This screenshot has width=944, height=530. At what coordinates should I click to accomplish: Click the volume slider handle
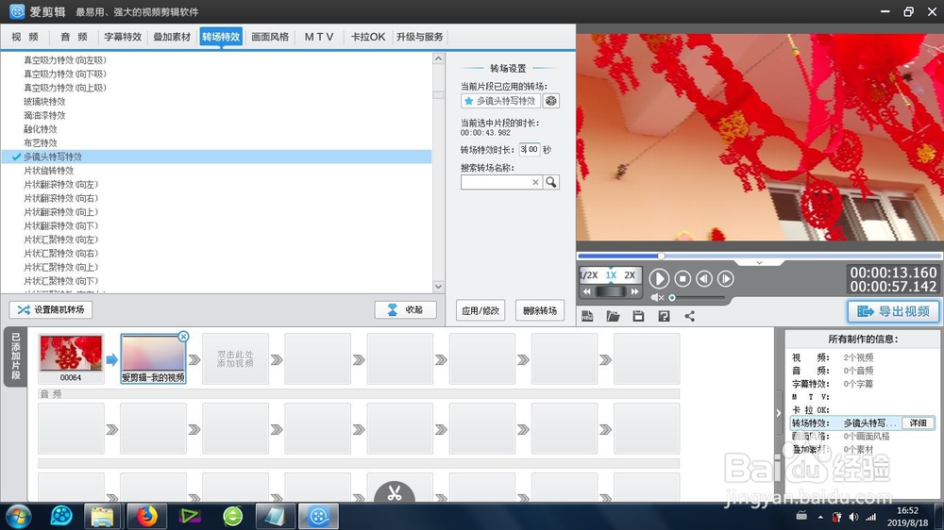pyautogui.click(x=672, y=297)
